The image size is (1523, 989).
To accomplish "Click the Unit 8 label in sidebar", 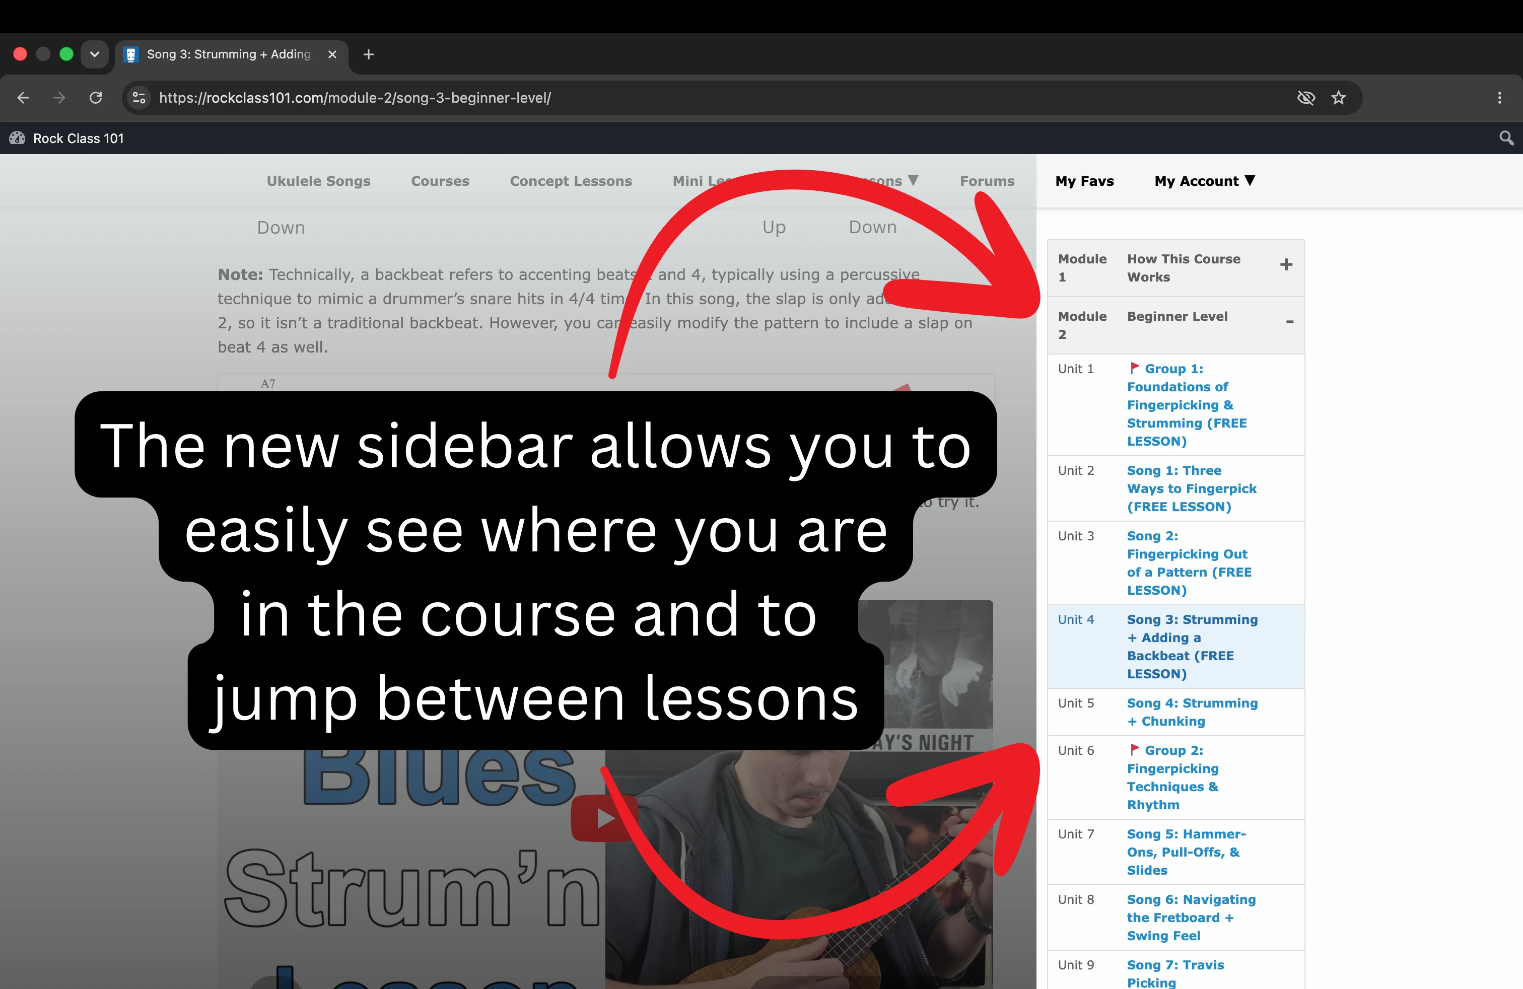I will coord(1076,899).
